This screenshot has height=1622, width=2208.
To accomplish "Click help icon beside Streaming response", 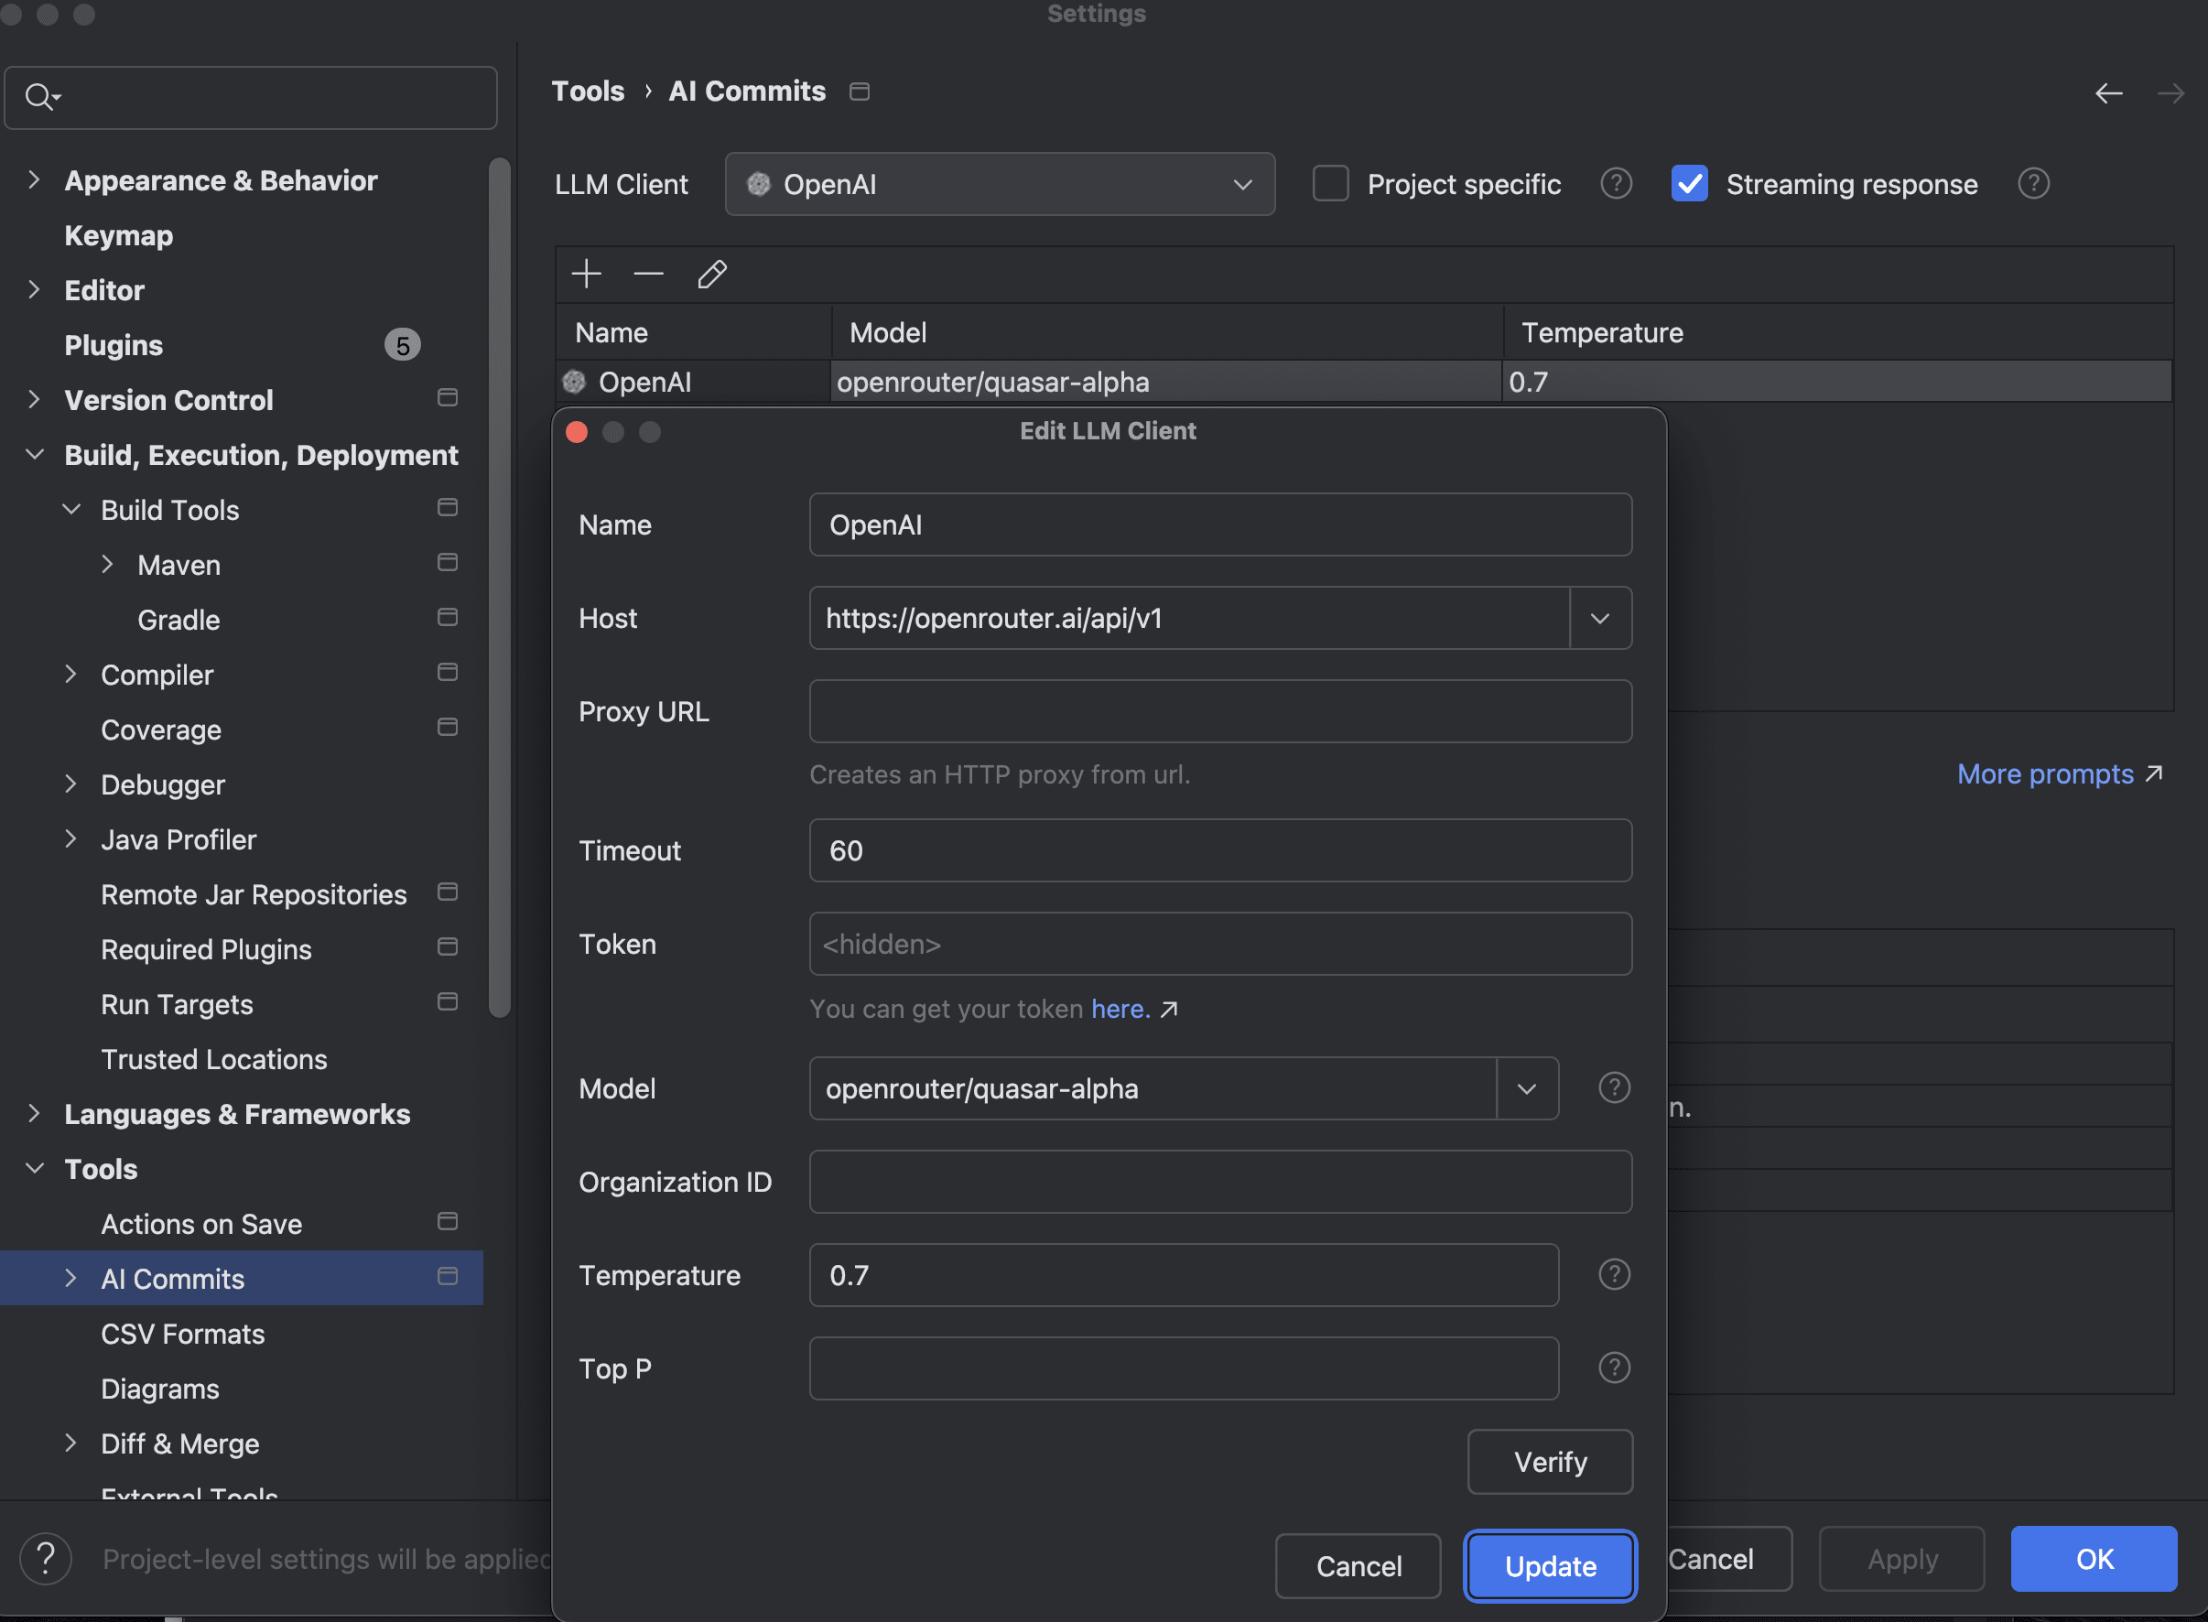I will pyautogui.click(x=2033, y=184).
